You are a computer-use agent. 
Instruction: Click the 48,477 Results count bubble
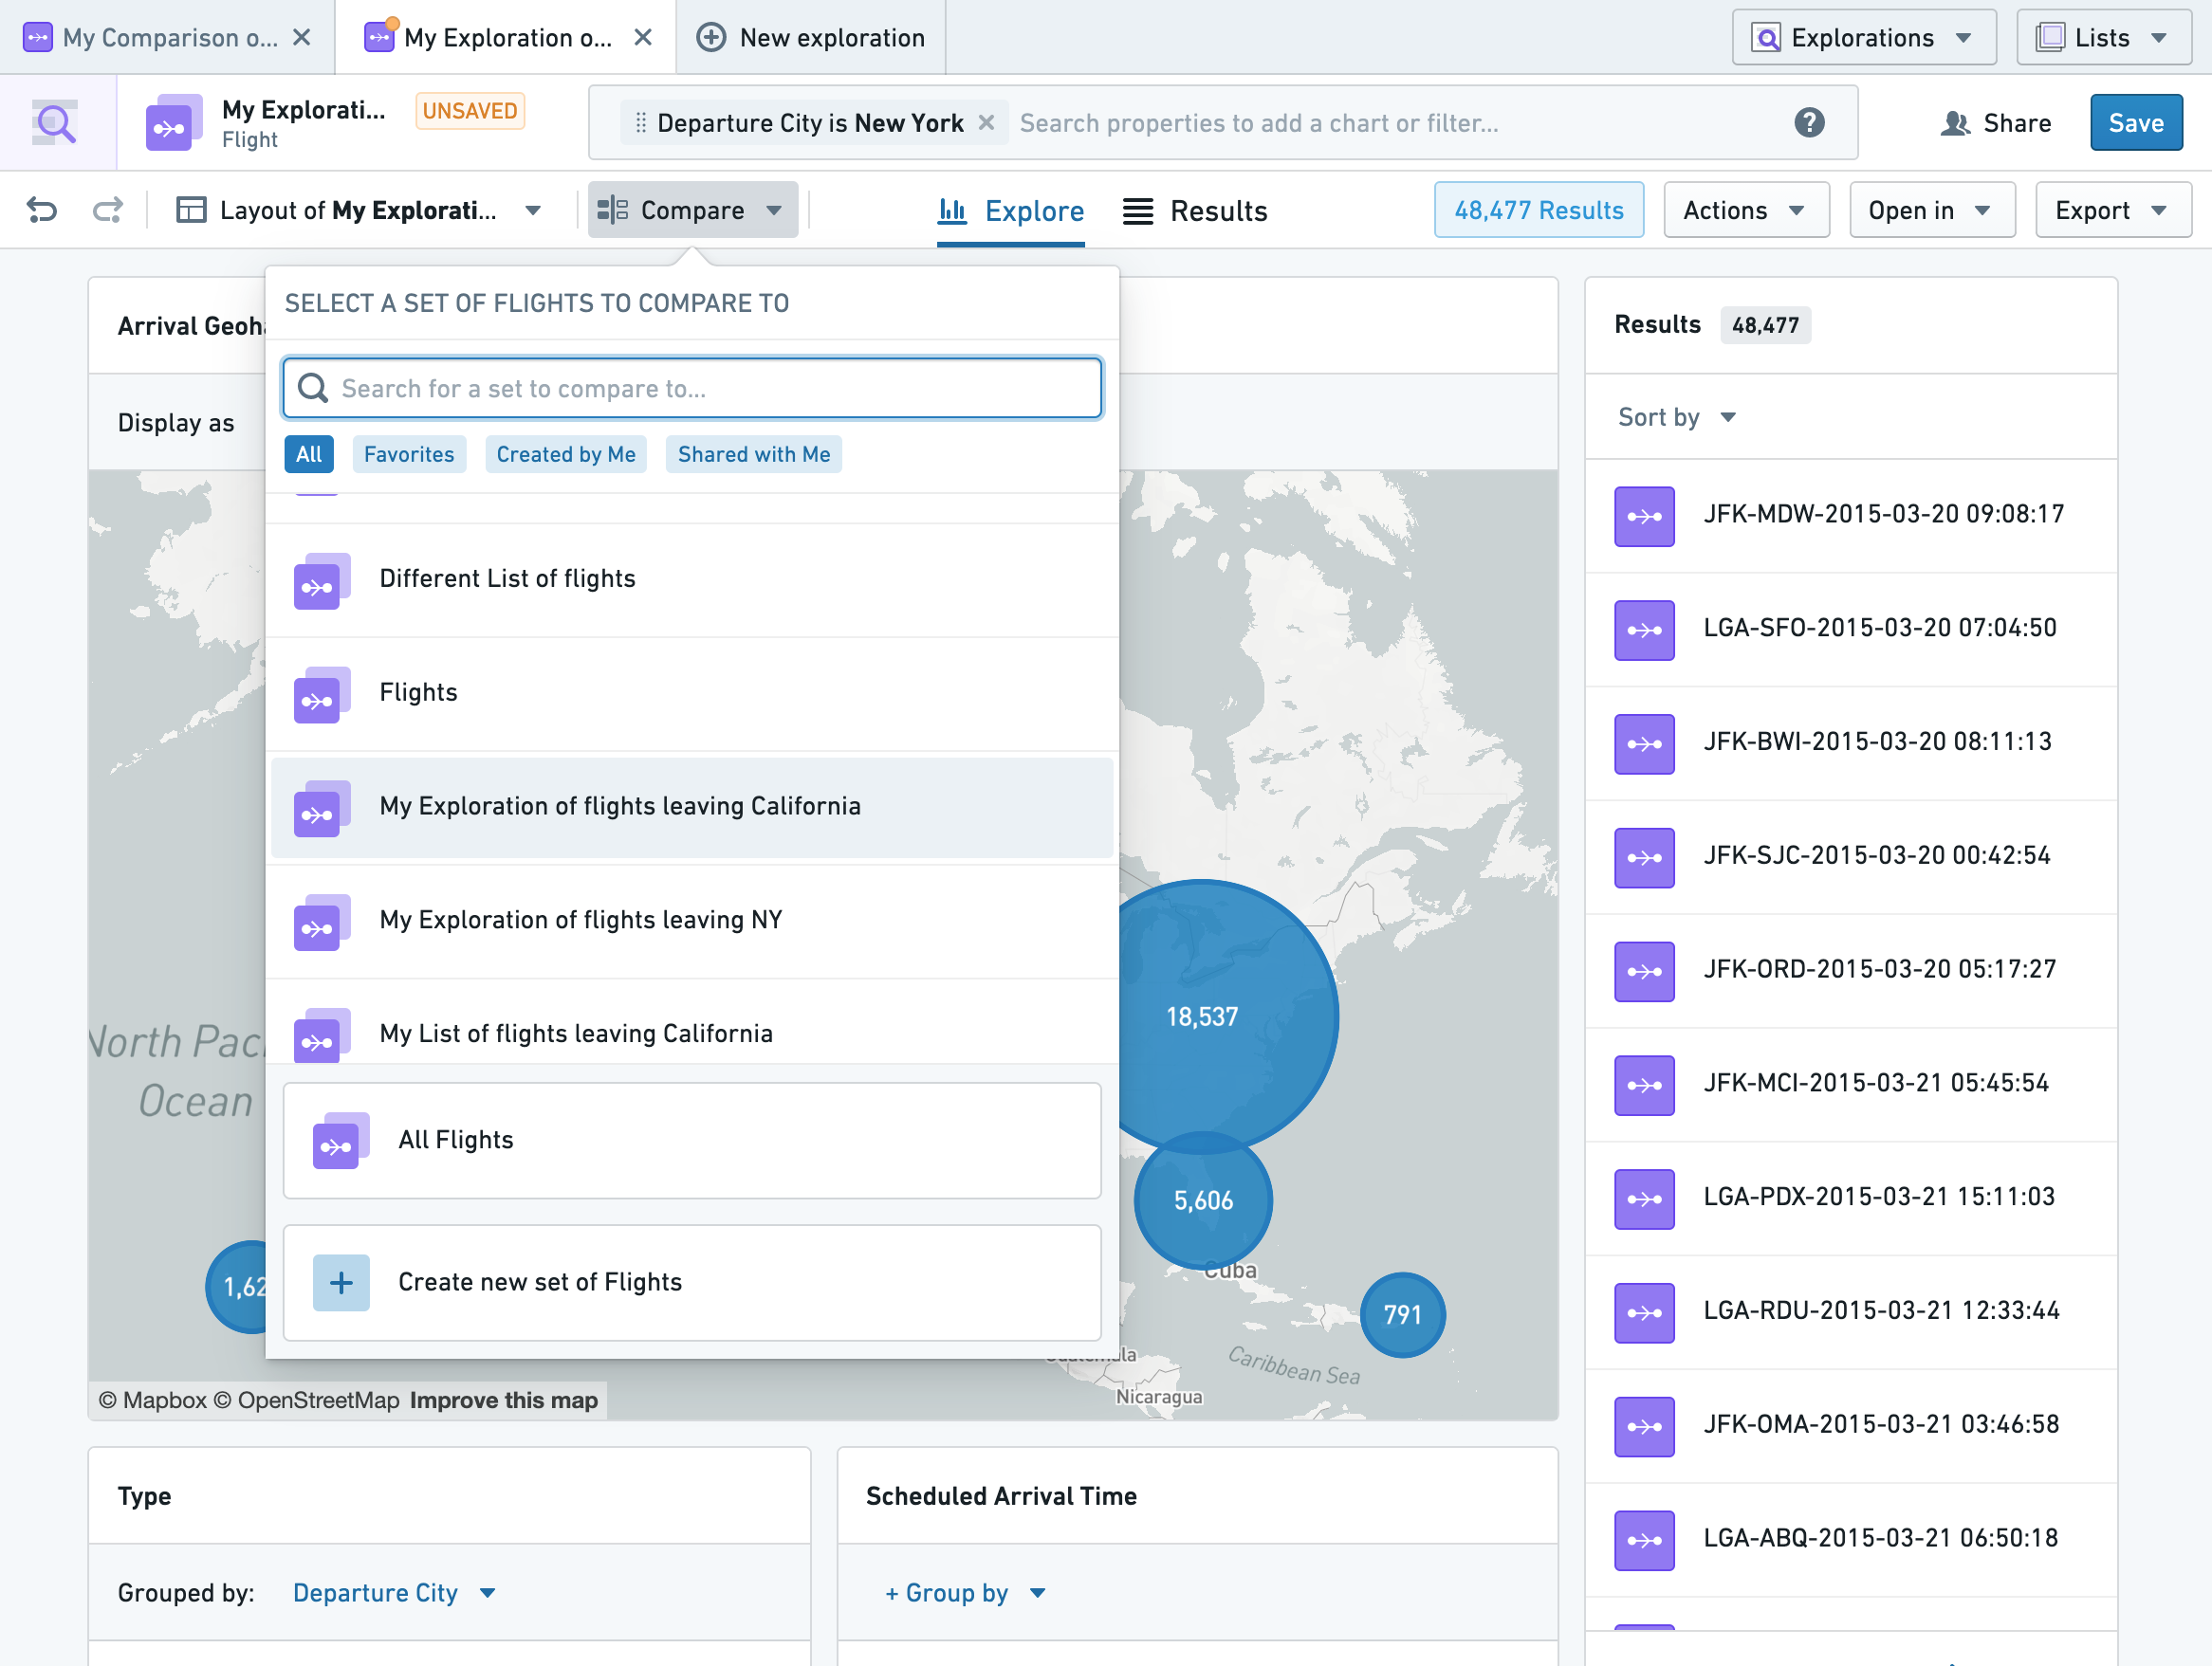(x=1535, y=210)
